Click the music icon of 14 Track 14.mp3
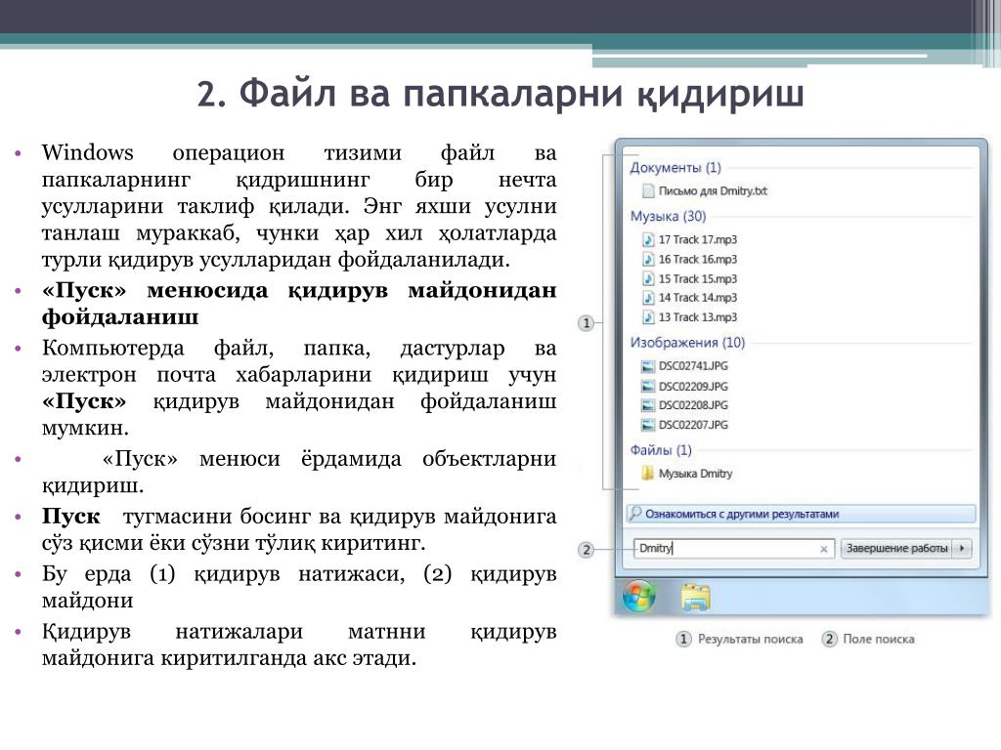This screenshot has width=1001, height=750. (x=648, y=298)
